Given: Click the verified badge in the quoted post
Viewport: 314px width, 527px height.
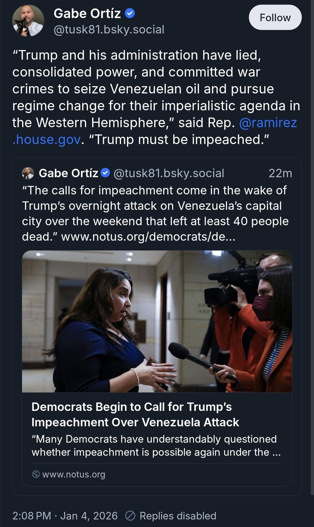Looking at the screenshot, I should coord(105,173).
